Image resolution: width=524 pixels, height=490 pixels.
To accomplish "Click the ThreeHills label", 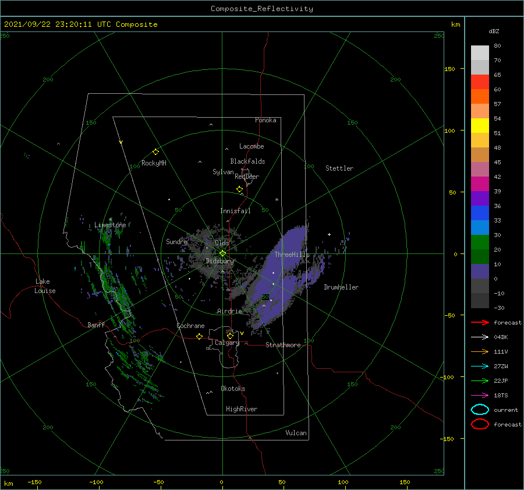I will pyautogui.click(x=292, y=255).
